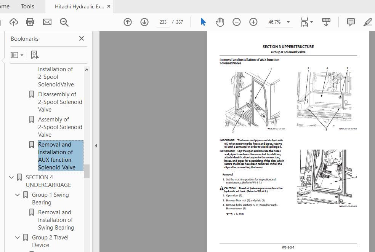375x252 pixels.
Task: Print the document with printer icon
Action: click(30, 22)
